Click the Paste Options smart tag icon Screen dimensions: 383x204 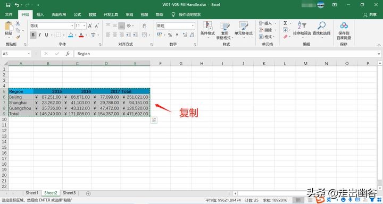(154, 120)
